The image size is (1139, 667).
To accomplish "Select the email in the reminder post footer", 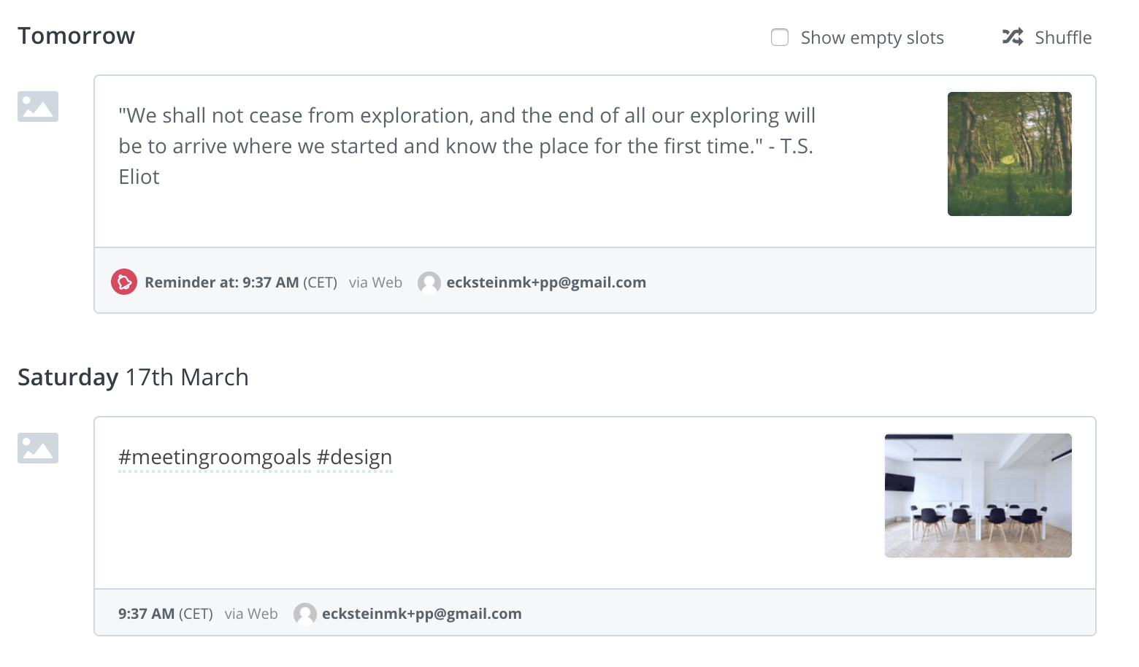I will click(546, 282).
